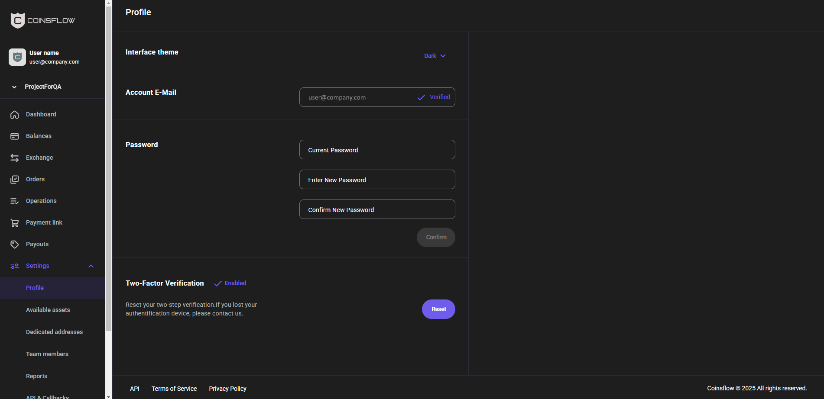This screenshot has height=399, width=824.
Task: Click the Coinsflow shield logo
Action: [x=17, y=20]
